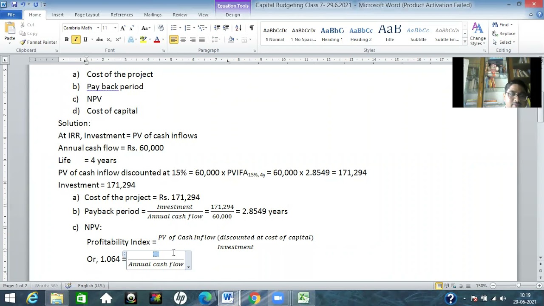Open the equation options dropdown arrow

tap(189, 267)
